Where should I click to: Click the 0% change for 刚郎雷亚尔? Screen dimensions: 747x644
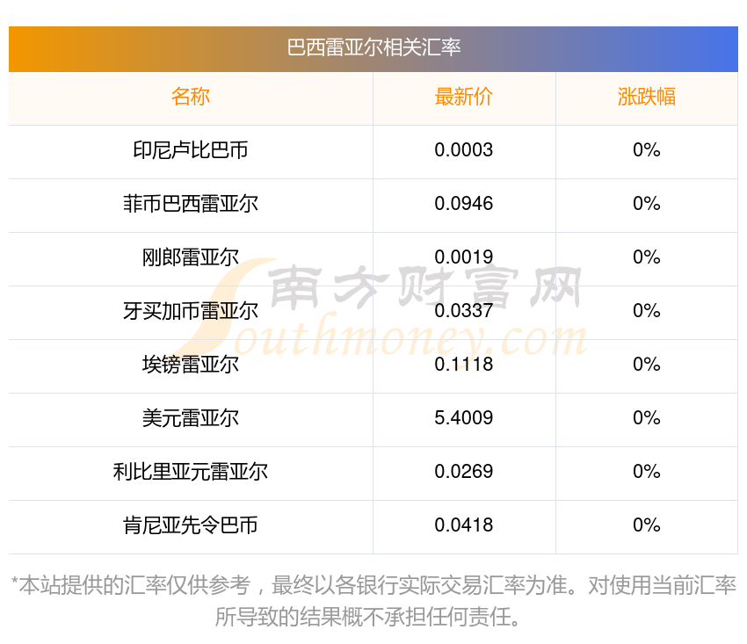coord(647,257)
